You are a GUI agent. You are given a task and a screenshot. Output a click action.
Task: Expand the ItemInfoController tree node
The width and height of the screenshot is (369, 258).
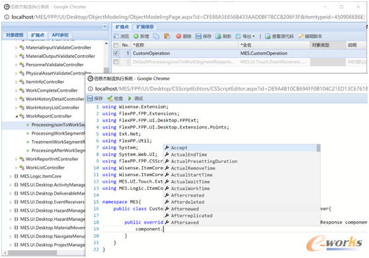coord(16,82)
